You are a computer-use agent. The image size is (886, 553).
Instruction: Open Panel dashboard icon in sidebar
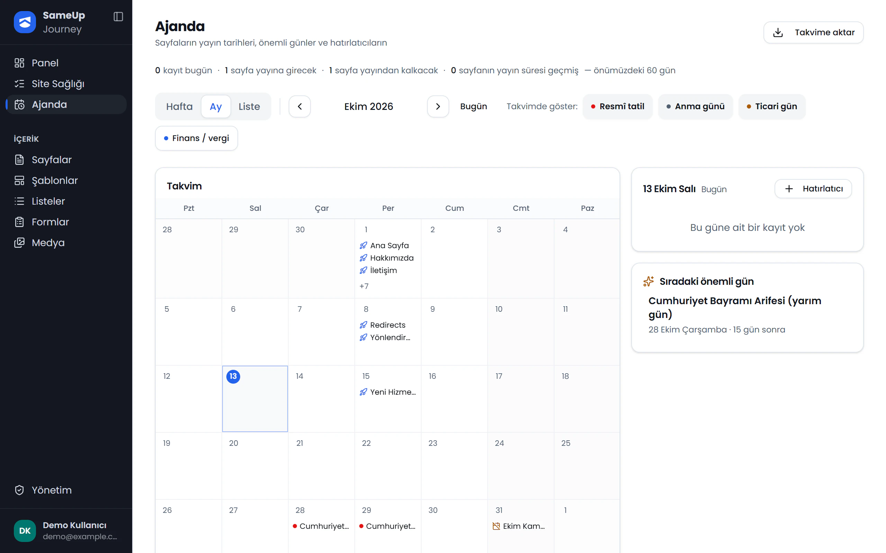pyautogui.click(x=19, y=63)
